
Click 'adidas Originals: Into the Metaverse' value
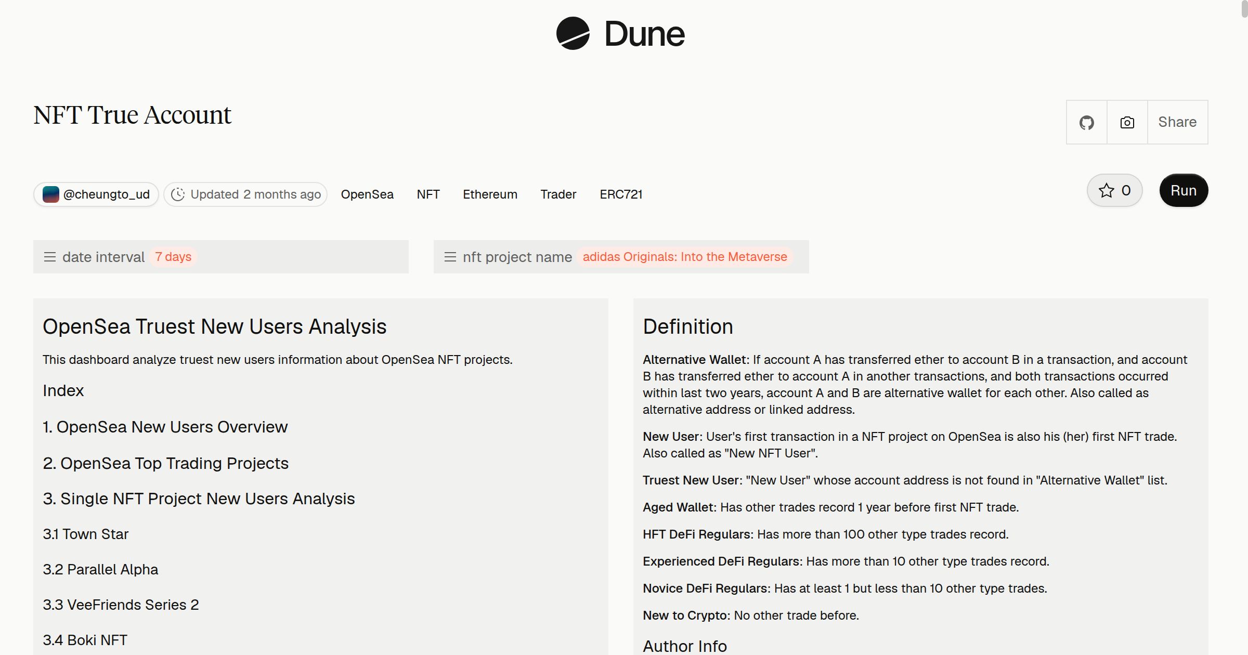coord(685,257)
